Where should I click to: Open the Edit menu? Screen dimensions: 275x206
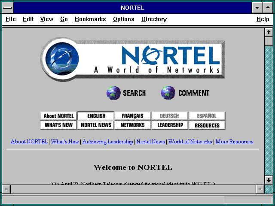point(28,19)
